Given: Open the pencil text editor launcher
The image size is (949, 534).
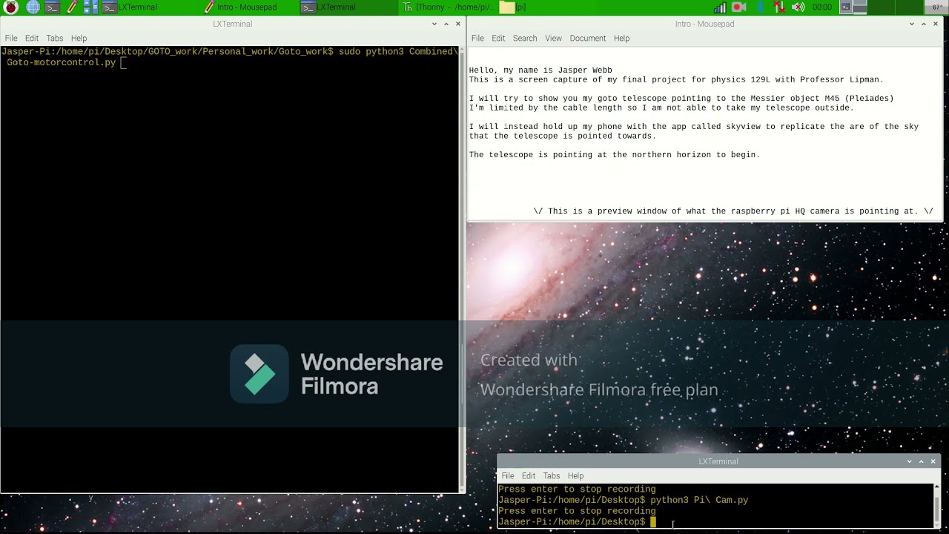Looking at the screenshot, I should click(72, 7).
